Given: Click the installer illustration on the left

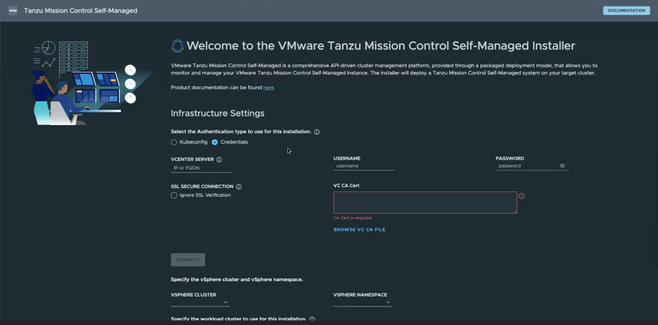Looking at the screenshot, I should tap(84, 83).
